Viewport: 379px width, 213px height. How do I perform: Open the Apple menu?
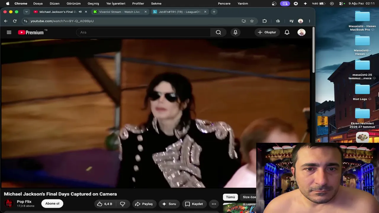7,4
